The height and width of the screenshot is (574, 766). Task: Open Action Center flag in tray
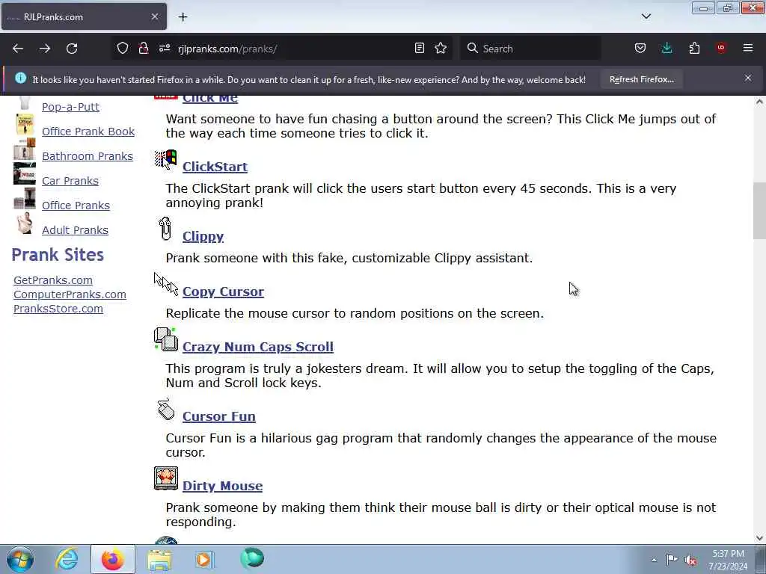(x=672, y=559)
